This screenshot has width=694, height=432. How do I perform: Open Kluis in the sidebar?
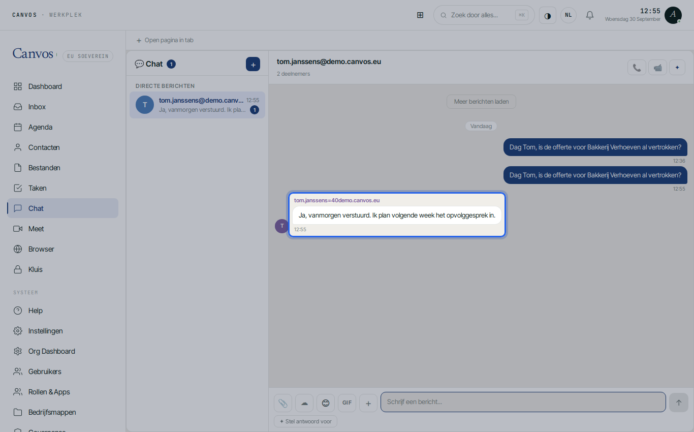pyautogui.click(x=62, y=269)
